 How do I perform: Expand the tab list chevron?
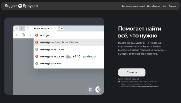tap(22, 28)
